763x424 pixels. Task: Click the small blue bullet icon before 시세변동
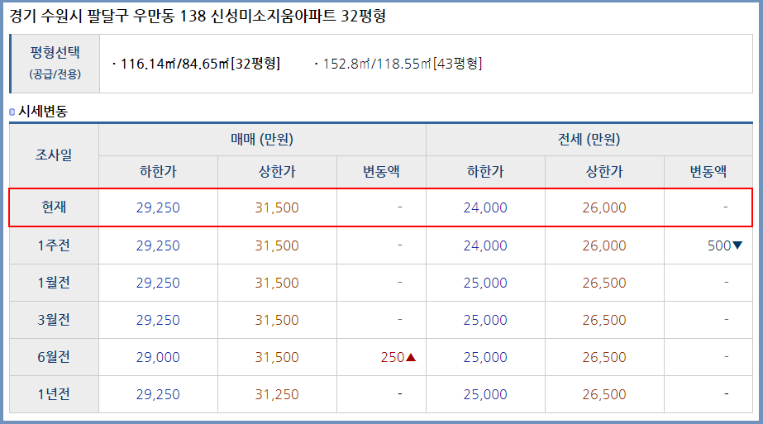coord(12,112)
